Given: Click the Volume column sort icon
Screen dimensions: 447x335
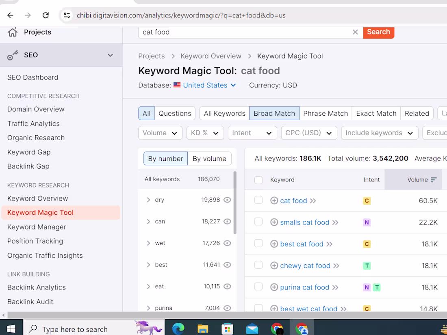Looking at the screenshot, I should coord(432,179).
